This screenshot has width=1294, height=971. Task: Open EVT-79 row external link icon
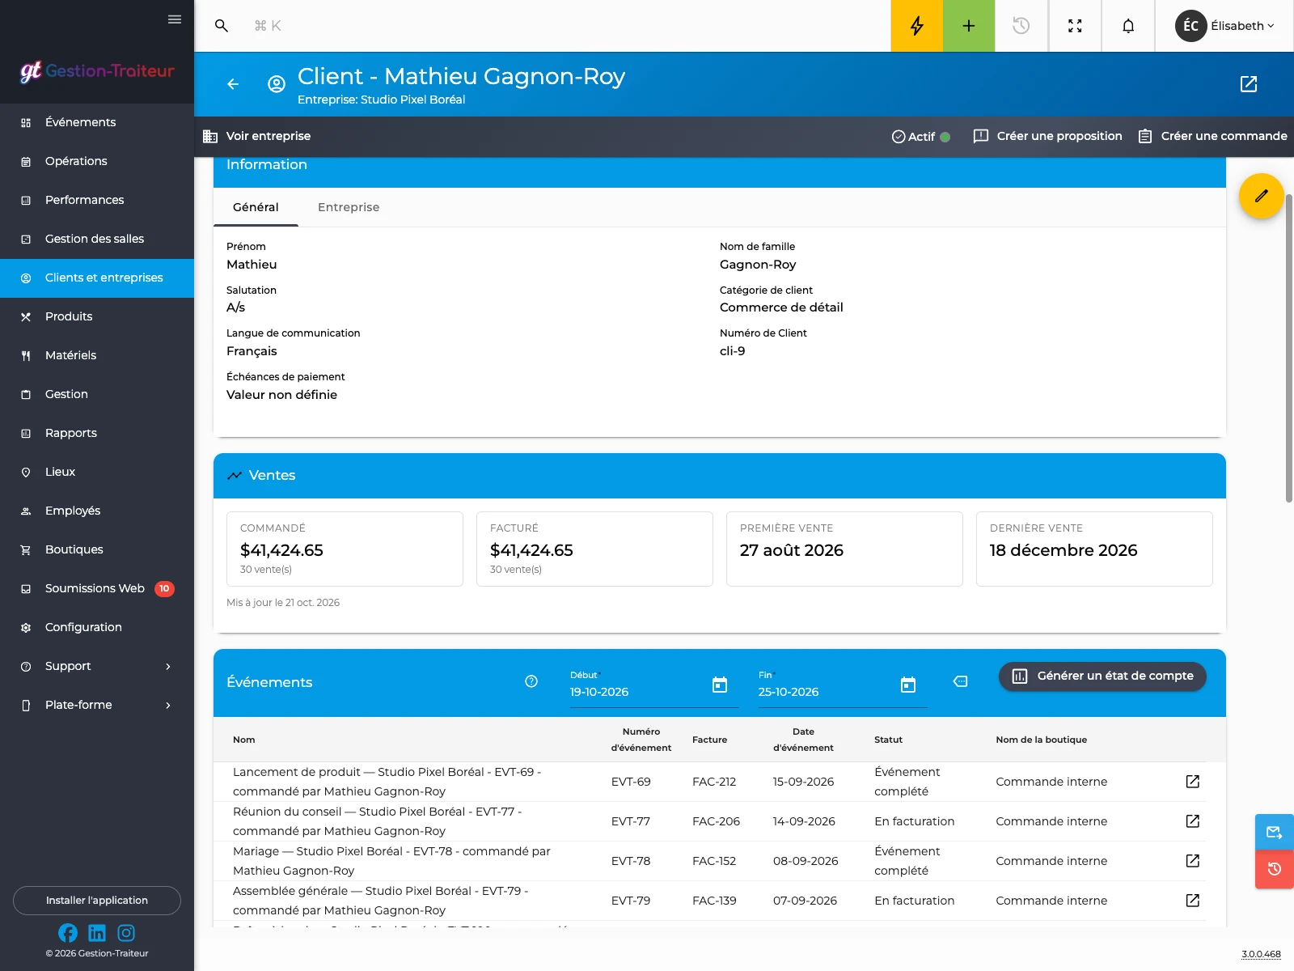pos(1192,901)
